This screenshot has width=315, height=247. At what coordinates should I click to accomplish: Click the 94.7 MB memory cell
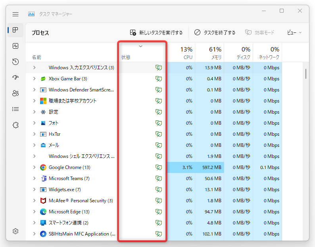[209, 212]
